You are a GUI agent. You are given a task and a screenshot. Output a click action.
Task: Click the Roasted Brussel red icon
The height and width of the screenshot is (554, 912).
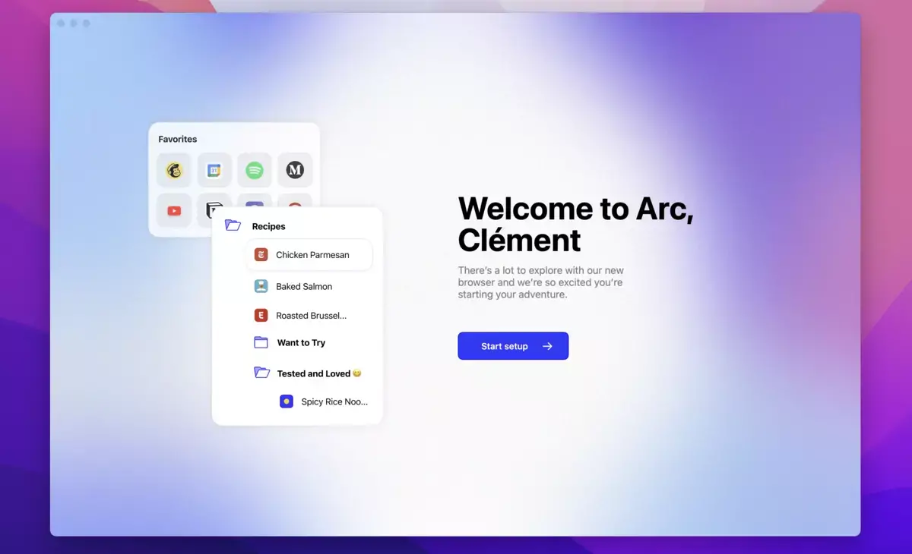click(x=261, y=315)
